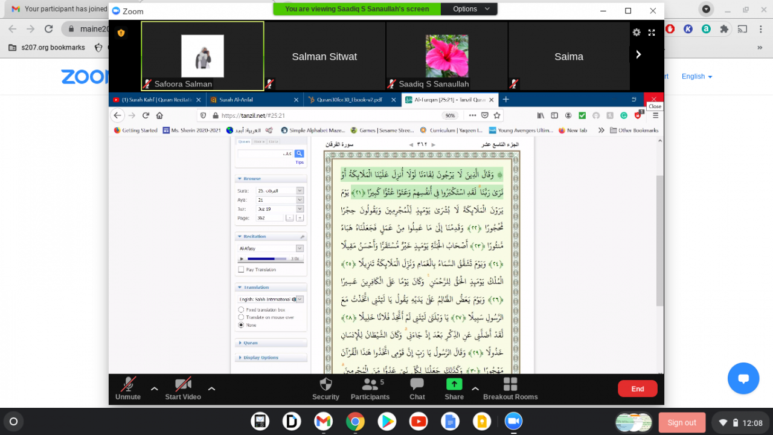Screen dimensions: 773x435
Task: Open Google Docs from the shelf
Action: 450,421
